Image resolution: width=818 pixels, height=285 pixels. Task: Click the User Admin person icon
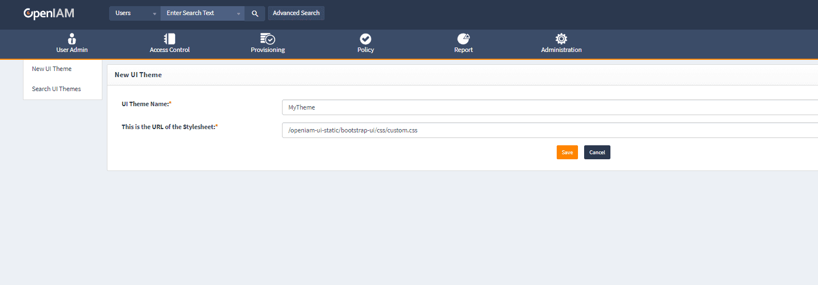[x=72, y=39]
